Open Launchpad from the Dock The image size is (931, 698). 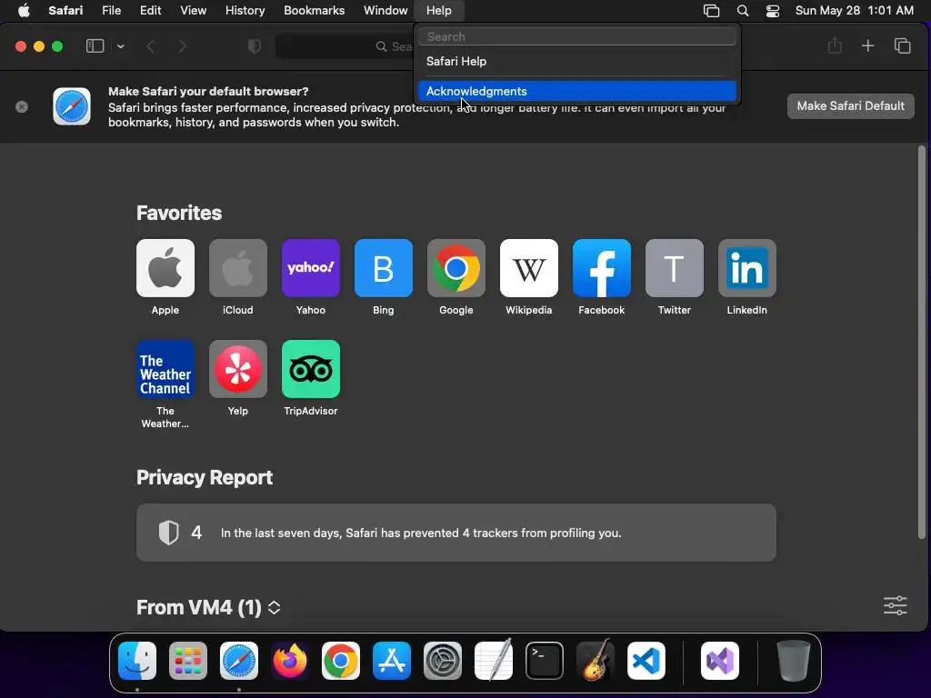188,661
